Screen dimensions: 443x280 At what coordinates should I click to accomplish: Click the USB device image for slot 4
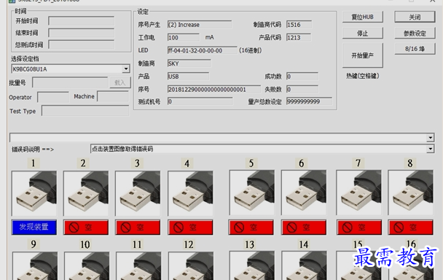190,193
